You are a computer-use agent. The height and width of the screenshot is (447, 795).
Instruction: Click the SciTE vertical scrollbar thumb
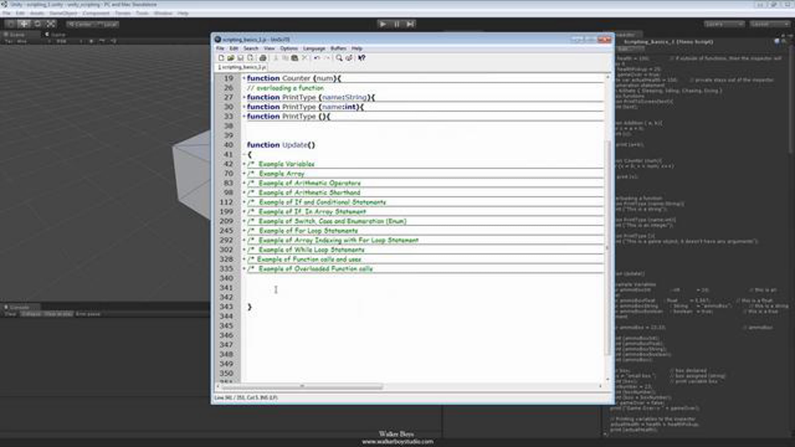pyautogui.click(x=608, y=247)
